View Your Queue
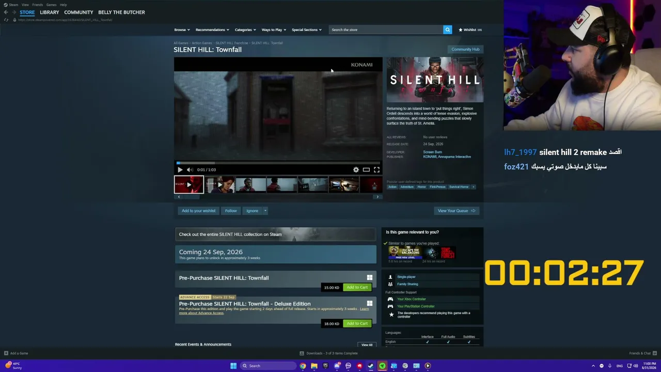The height and width of the screenshot is (372, 661). pos(457,211)
